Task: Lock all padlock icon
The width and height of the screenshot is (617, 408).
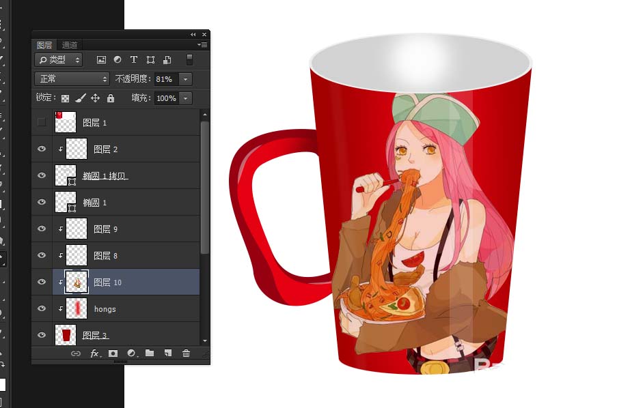Action: (x=111, y=98)
